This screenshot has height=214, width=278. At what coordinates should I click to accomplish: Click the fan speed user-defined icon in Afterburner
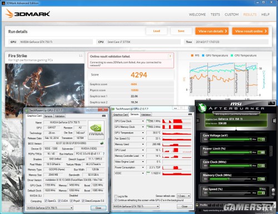click(x=273, y=192)
